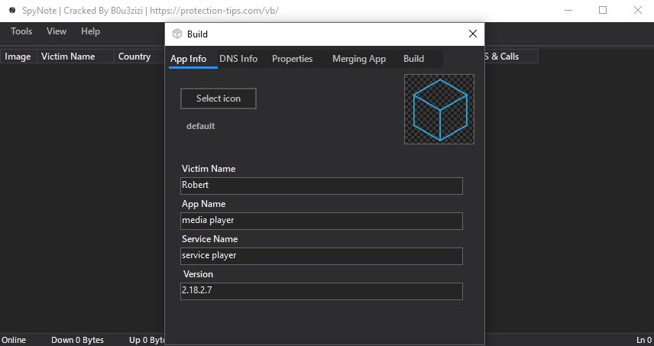654x346 pixels.
Task: Maximize the SpyNote main window
Action: [603, 10]
